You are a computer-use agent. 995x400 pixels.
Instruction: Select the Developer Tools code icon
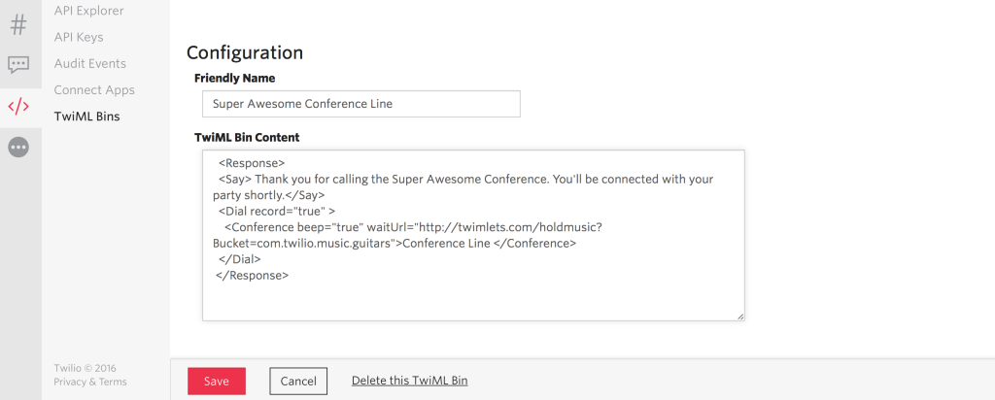point(18,106)
